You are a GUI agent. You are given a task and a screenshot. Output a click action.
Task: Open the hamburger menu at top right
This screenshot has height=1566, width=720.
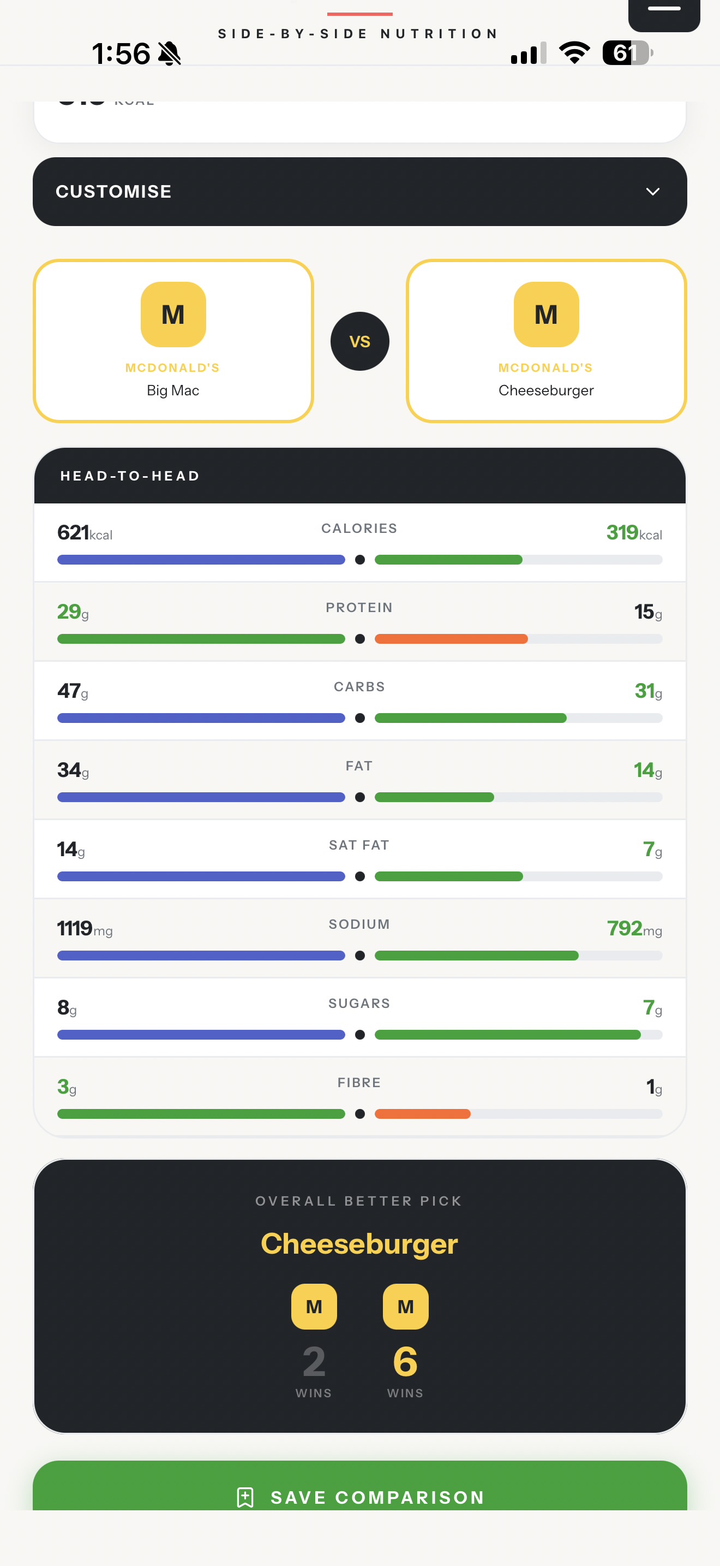coord(664,12)
